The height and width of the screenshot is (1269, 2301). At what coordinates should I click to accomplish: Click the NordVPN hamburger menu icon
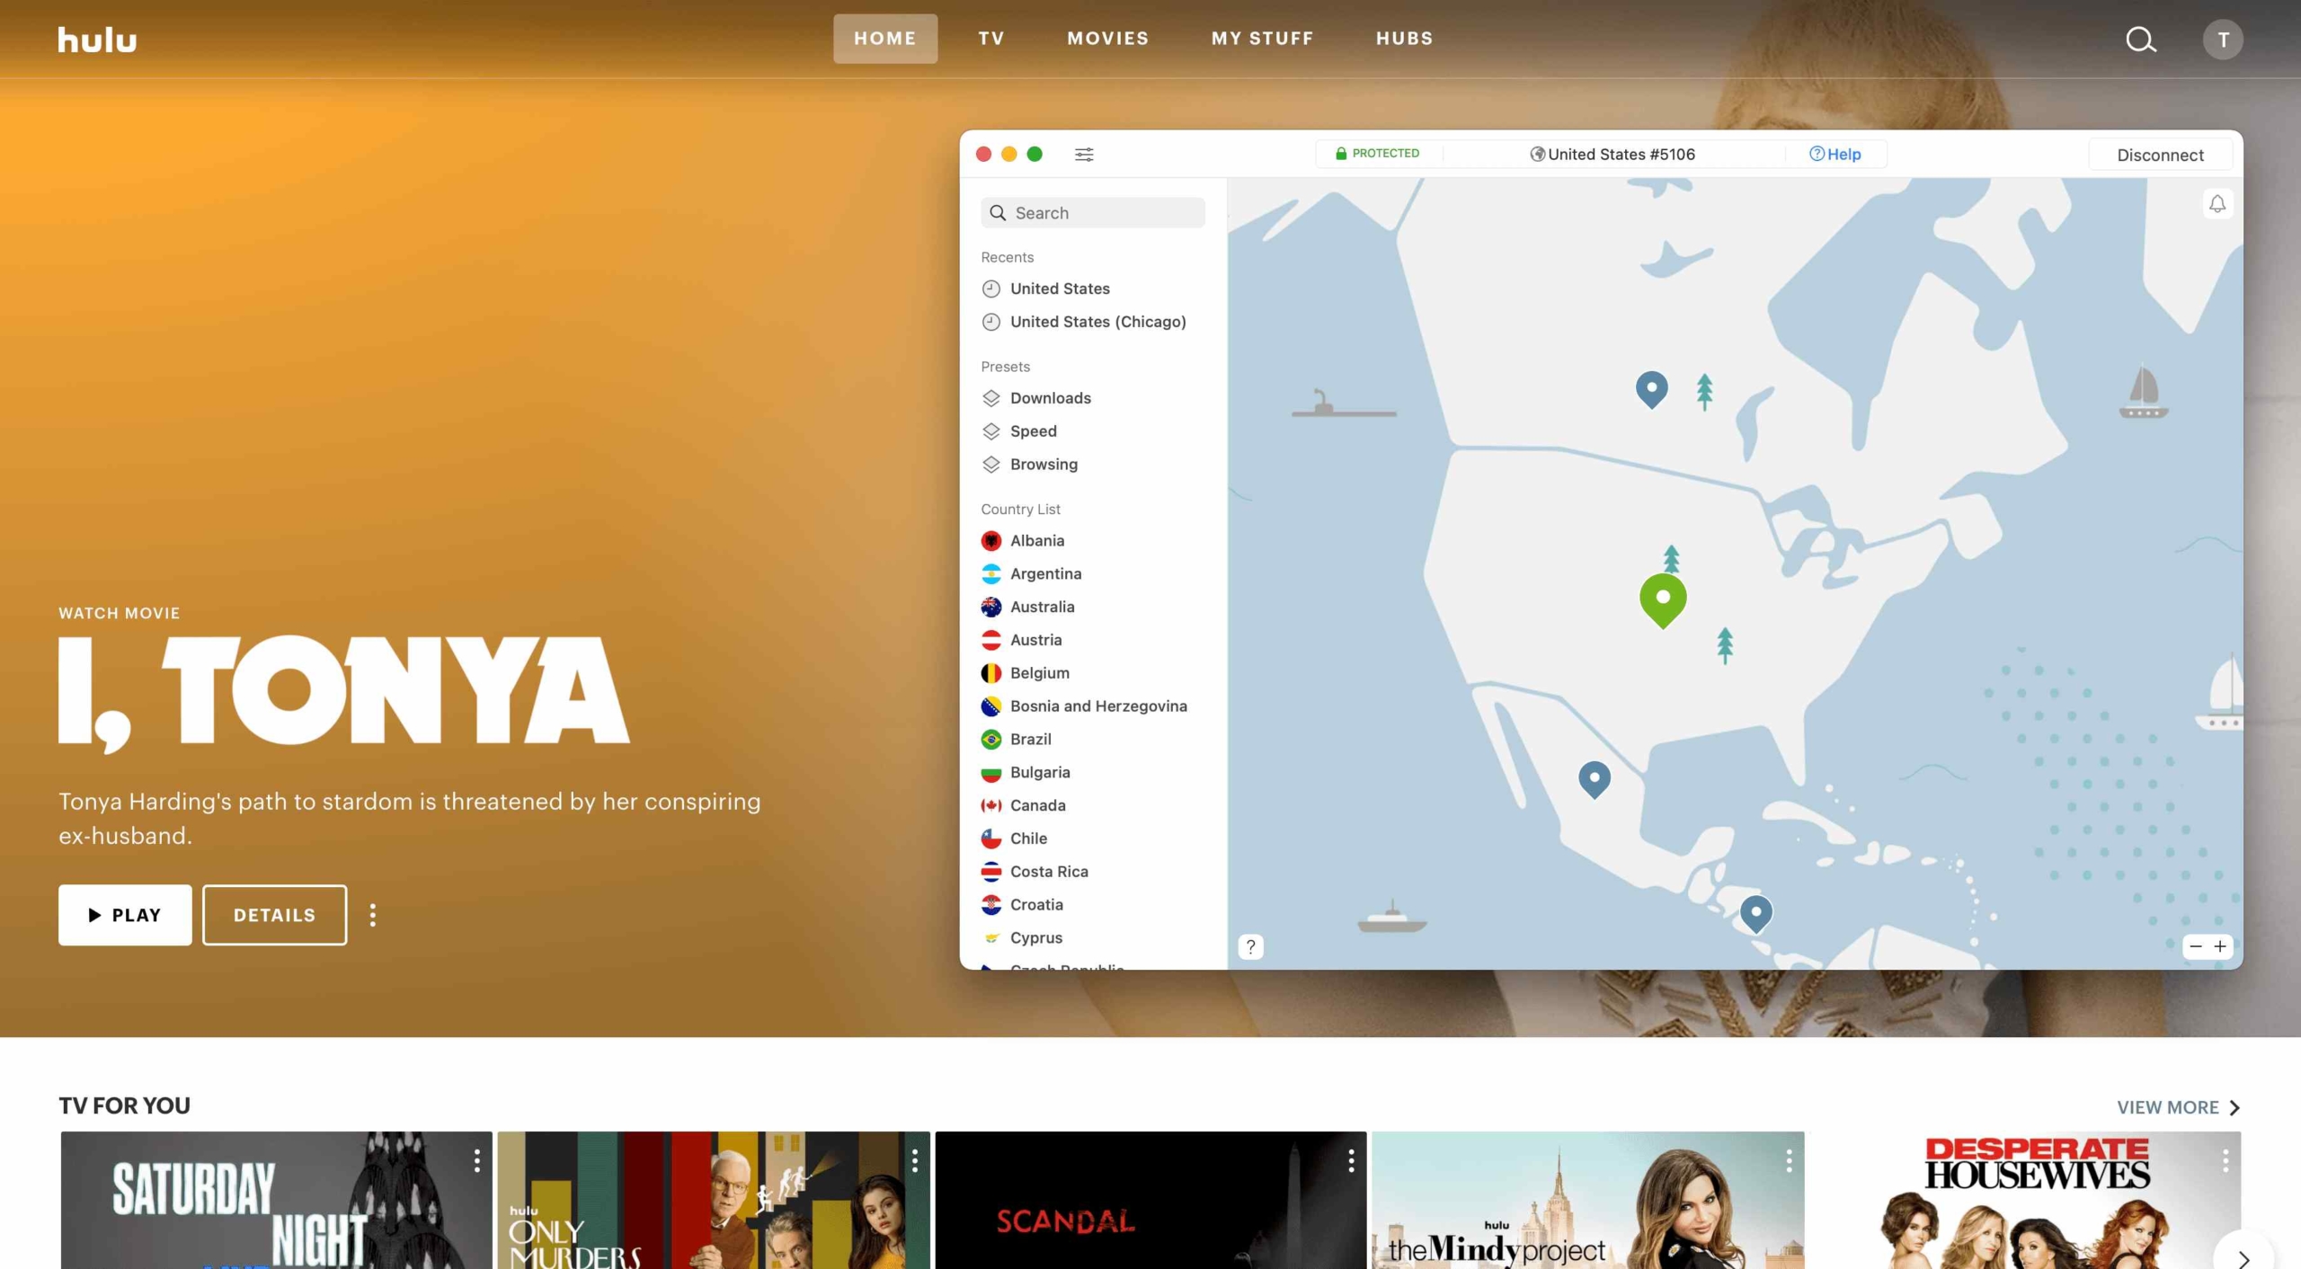point(1084,153)
